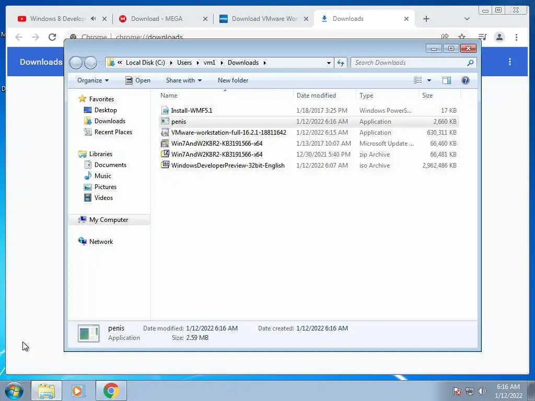Click the change view icon
The width and height of the screenshot is (535, 401).
pyautogui.click(x=417, y=80)
